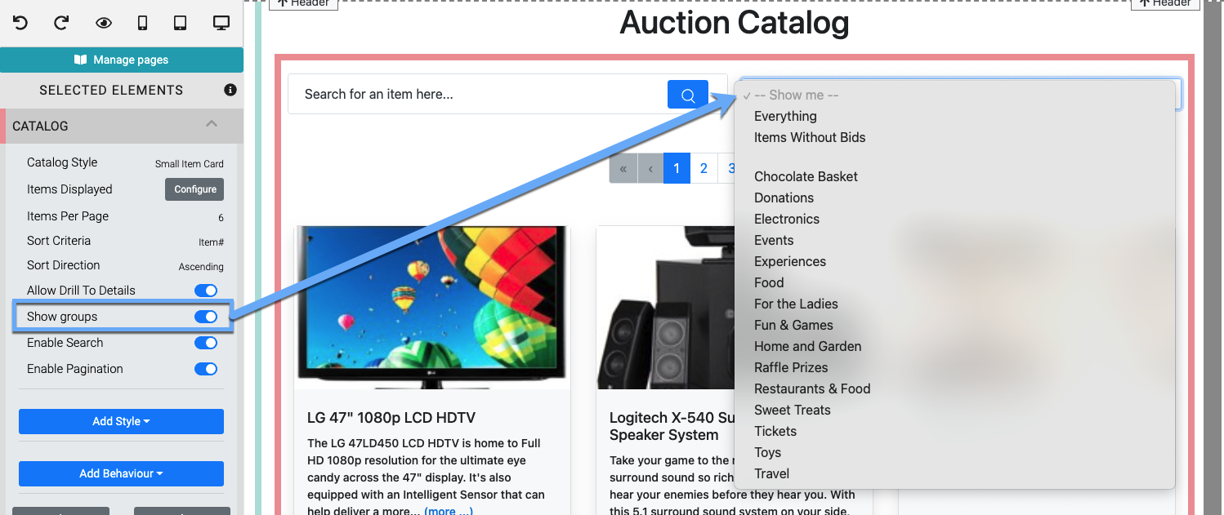Click the redo arrow icon

(61, 23)
